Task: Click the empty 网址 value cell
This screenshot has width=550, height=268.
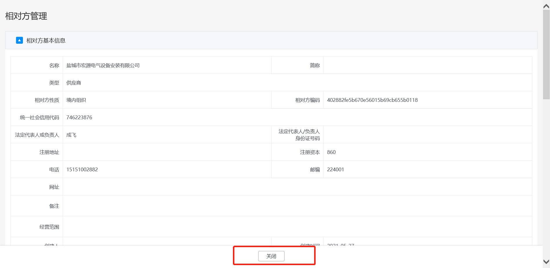Action: [297, 187]
